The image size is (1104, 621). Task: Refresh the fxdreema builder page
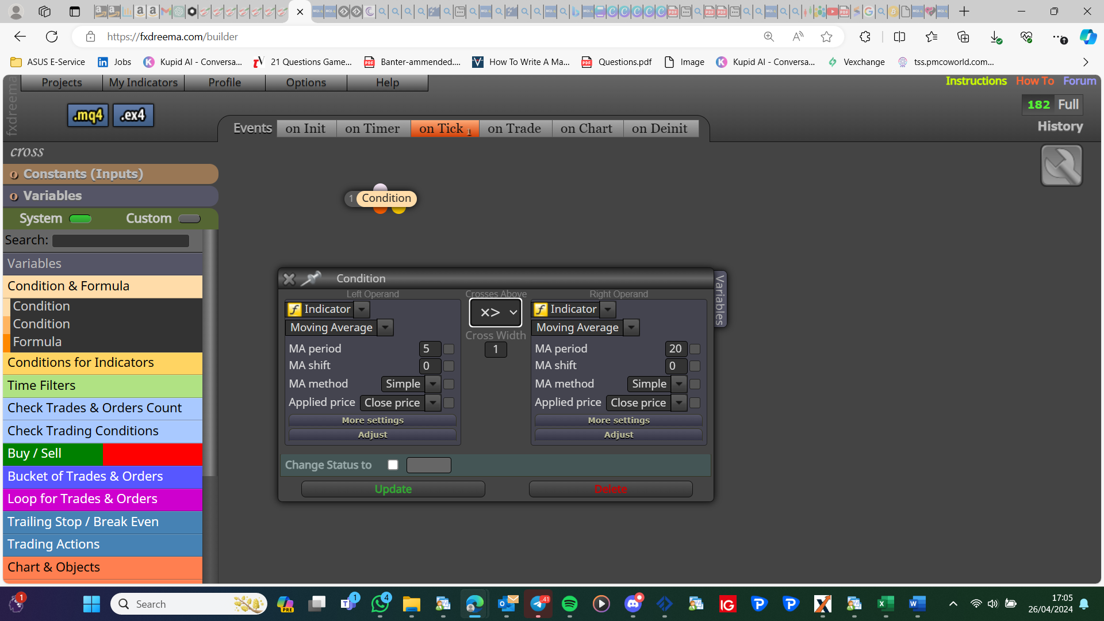click(52, 37)
